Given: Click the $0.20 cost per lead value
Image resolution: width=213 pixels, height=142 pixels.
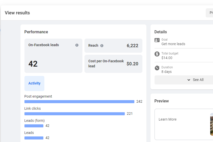Looking at the screenshot, I should point(132,64).
